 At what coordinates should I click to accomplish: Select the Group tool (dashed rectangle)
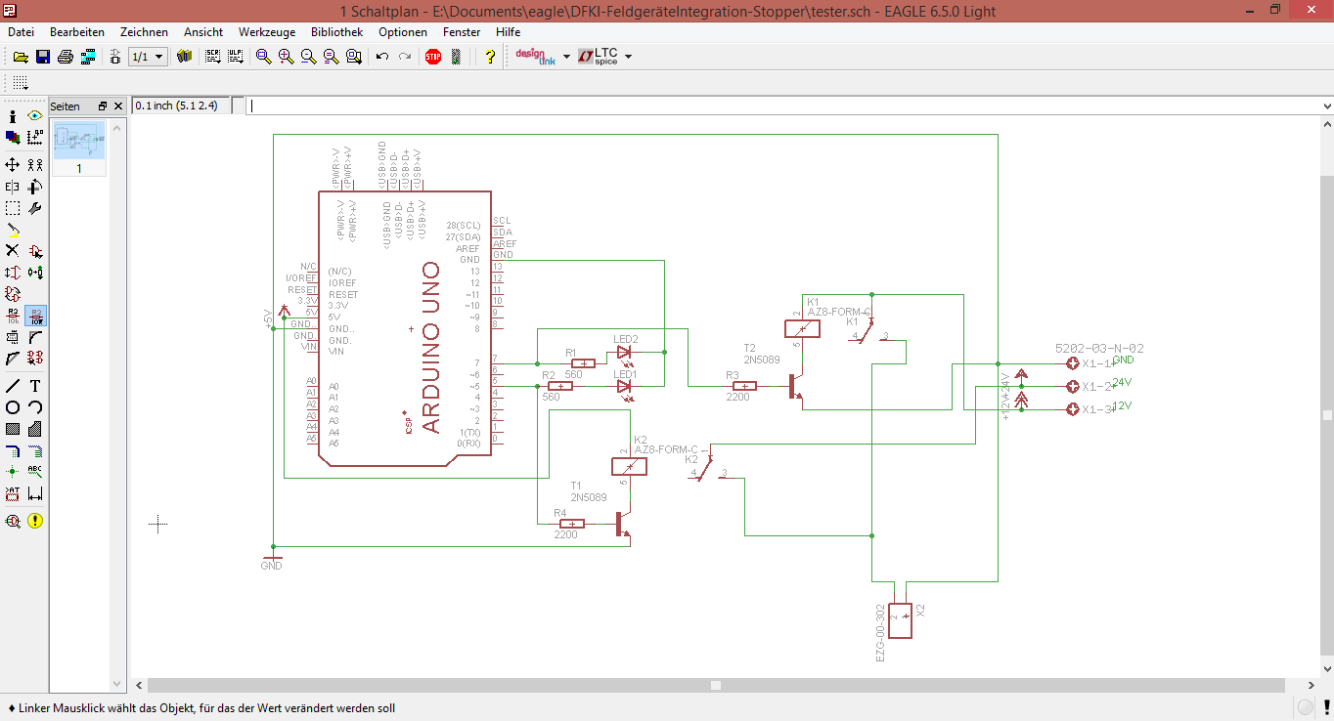13,208
